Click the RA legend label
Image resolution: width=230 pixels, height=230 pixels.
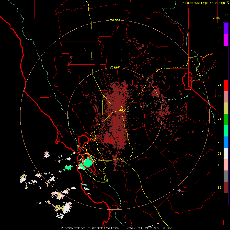coord(219,131)
